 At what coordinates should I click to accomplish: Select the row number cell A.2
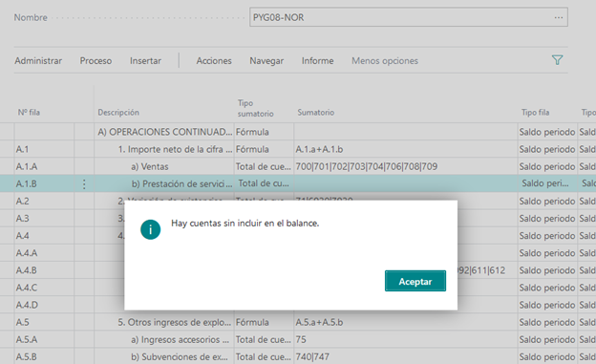(44, 202)
